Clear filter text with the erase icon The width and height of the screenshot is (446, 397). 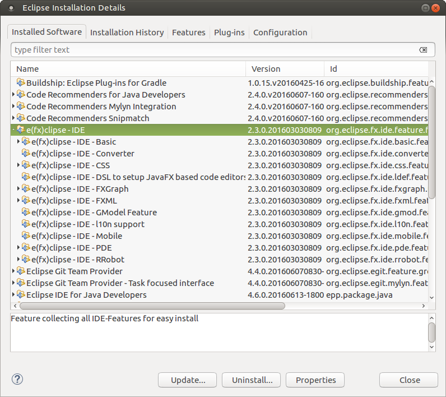(424, 50)
